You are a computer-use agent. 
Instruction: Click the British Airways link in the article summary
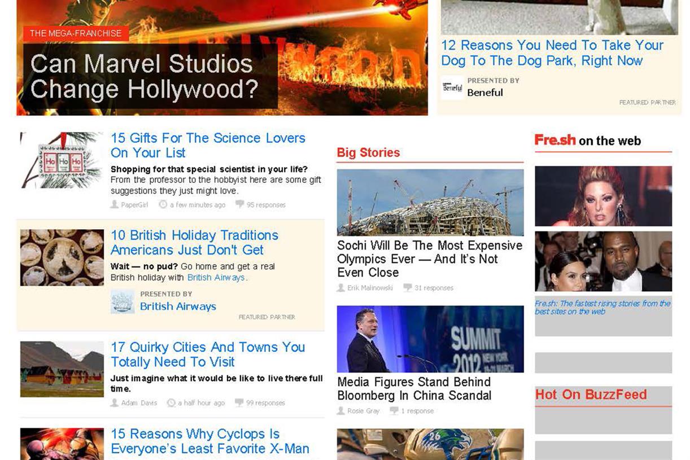click(x=216, y=277)
